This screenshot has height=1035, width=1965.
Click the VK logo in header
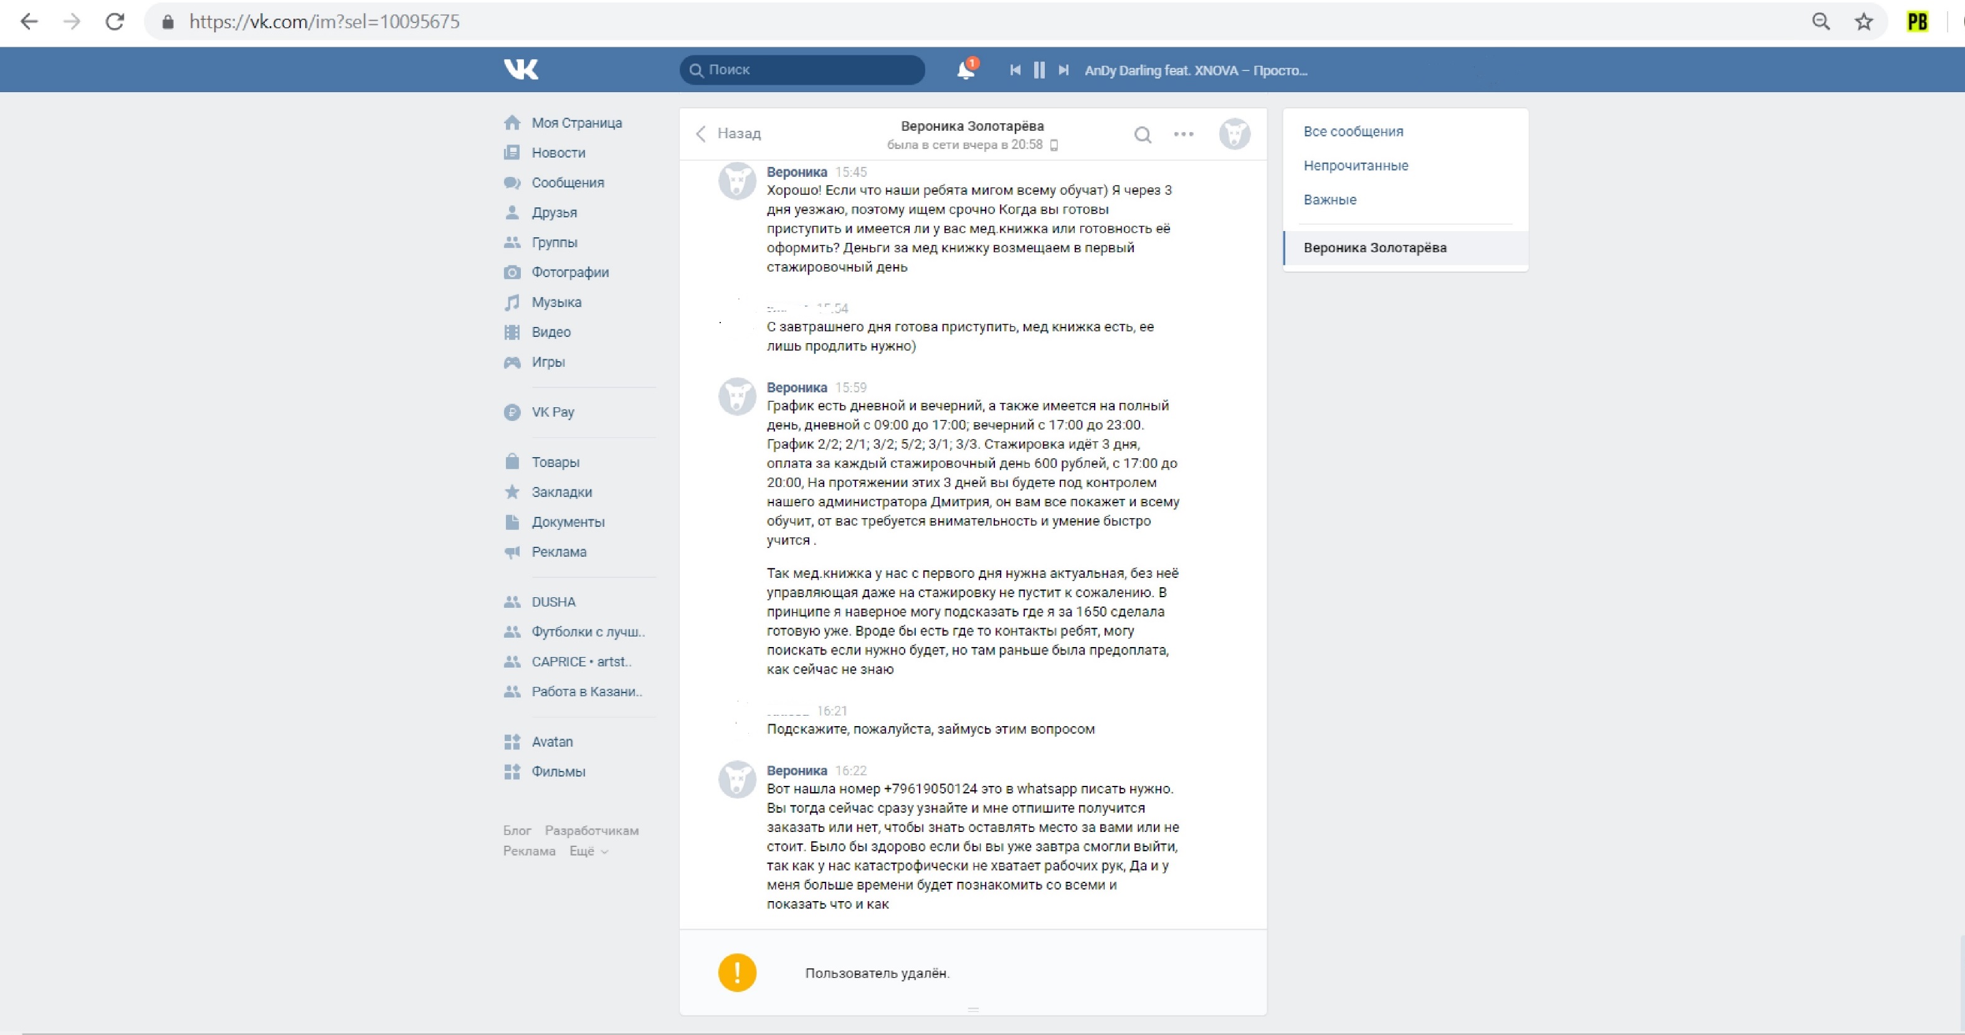(521, 69)
